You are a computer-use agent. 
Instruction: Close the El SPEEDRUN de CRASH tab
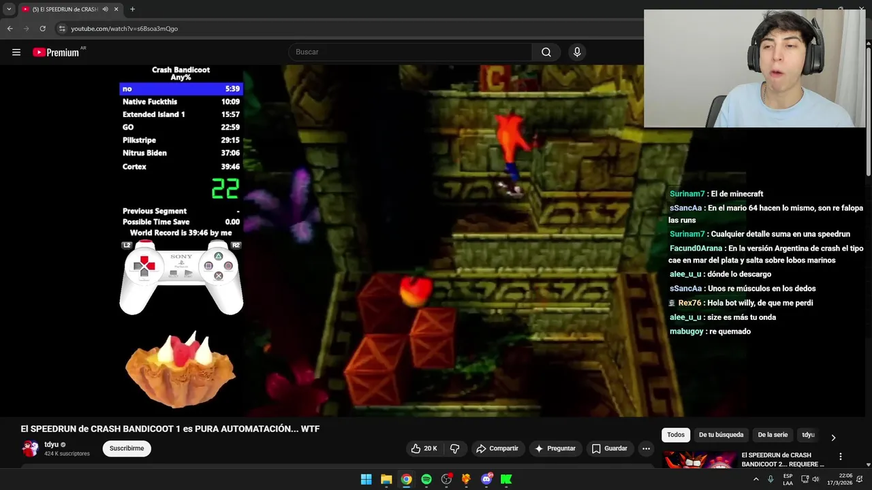116,10
